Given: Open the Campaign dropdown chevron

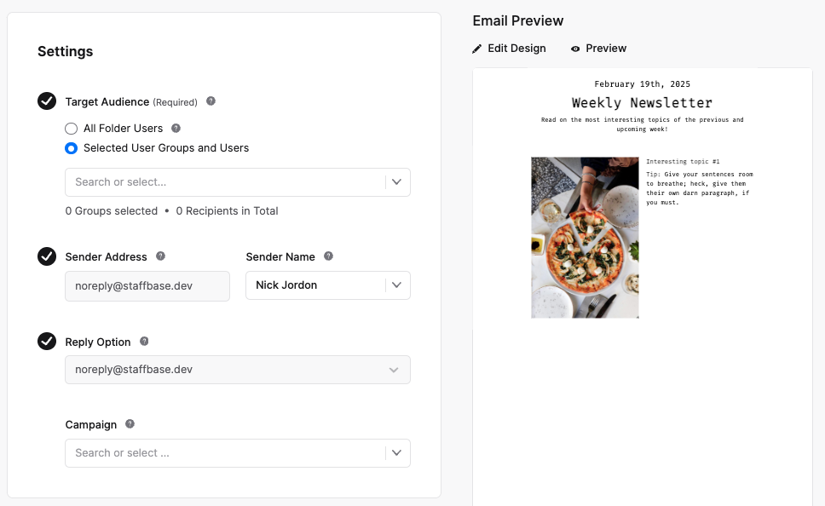Looking at the screenshot, I should click(396, 453).
